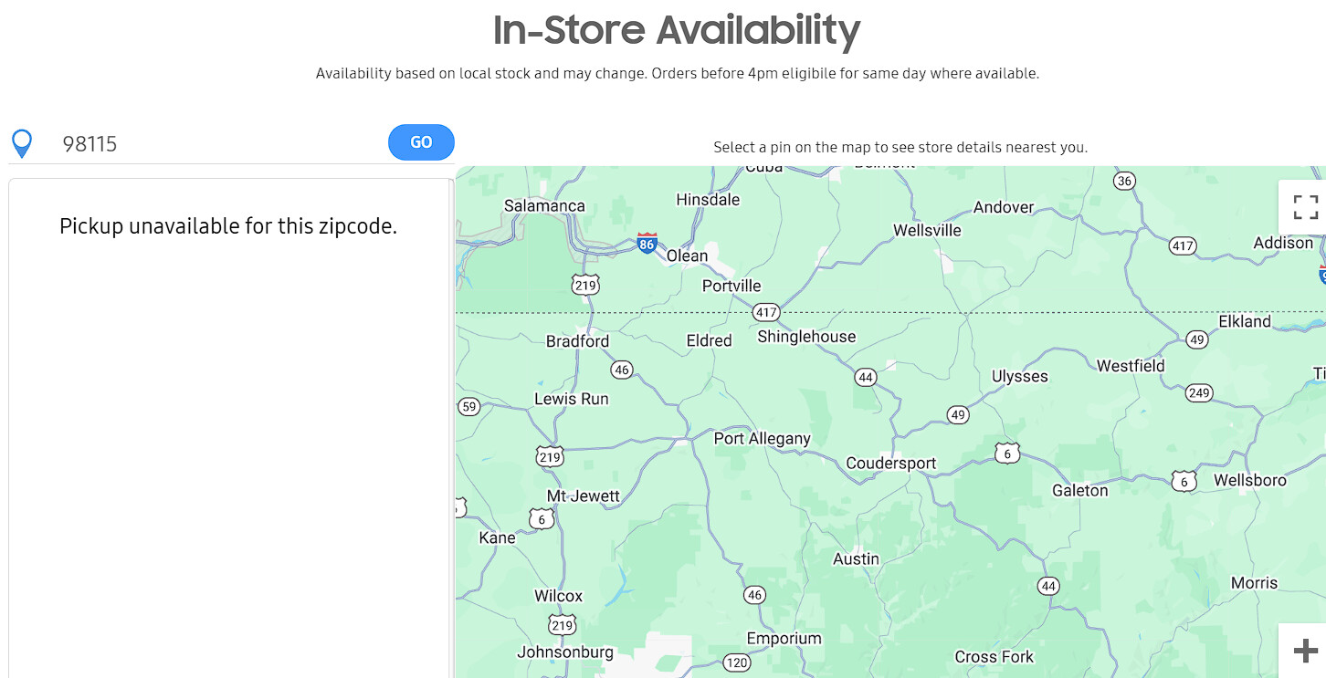Image resolution: width=1326 pixels, height=678 pixels.
Task: Click the Olean label on the map
Action: [x=687, y=256]
